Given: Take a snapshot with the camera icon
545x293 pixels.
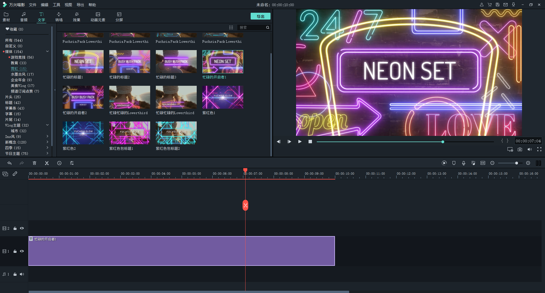Looking at the screenshot, I should click(x=520, y=149).
